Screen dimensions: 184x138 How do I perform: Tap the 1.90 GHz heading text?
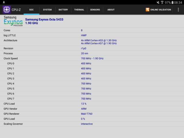point(32,23)
